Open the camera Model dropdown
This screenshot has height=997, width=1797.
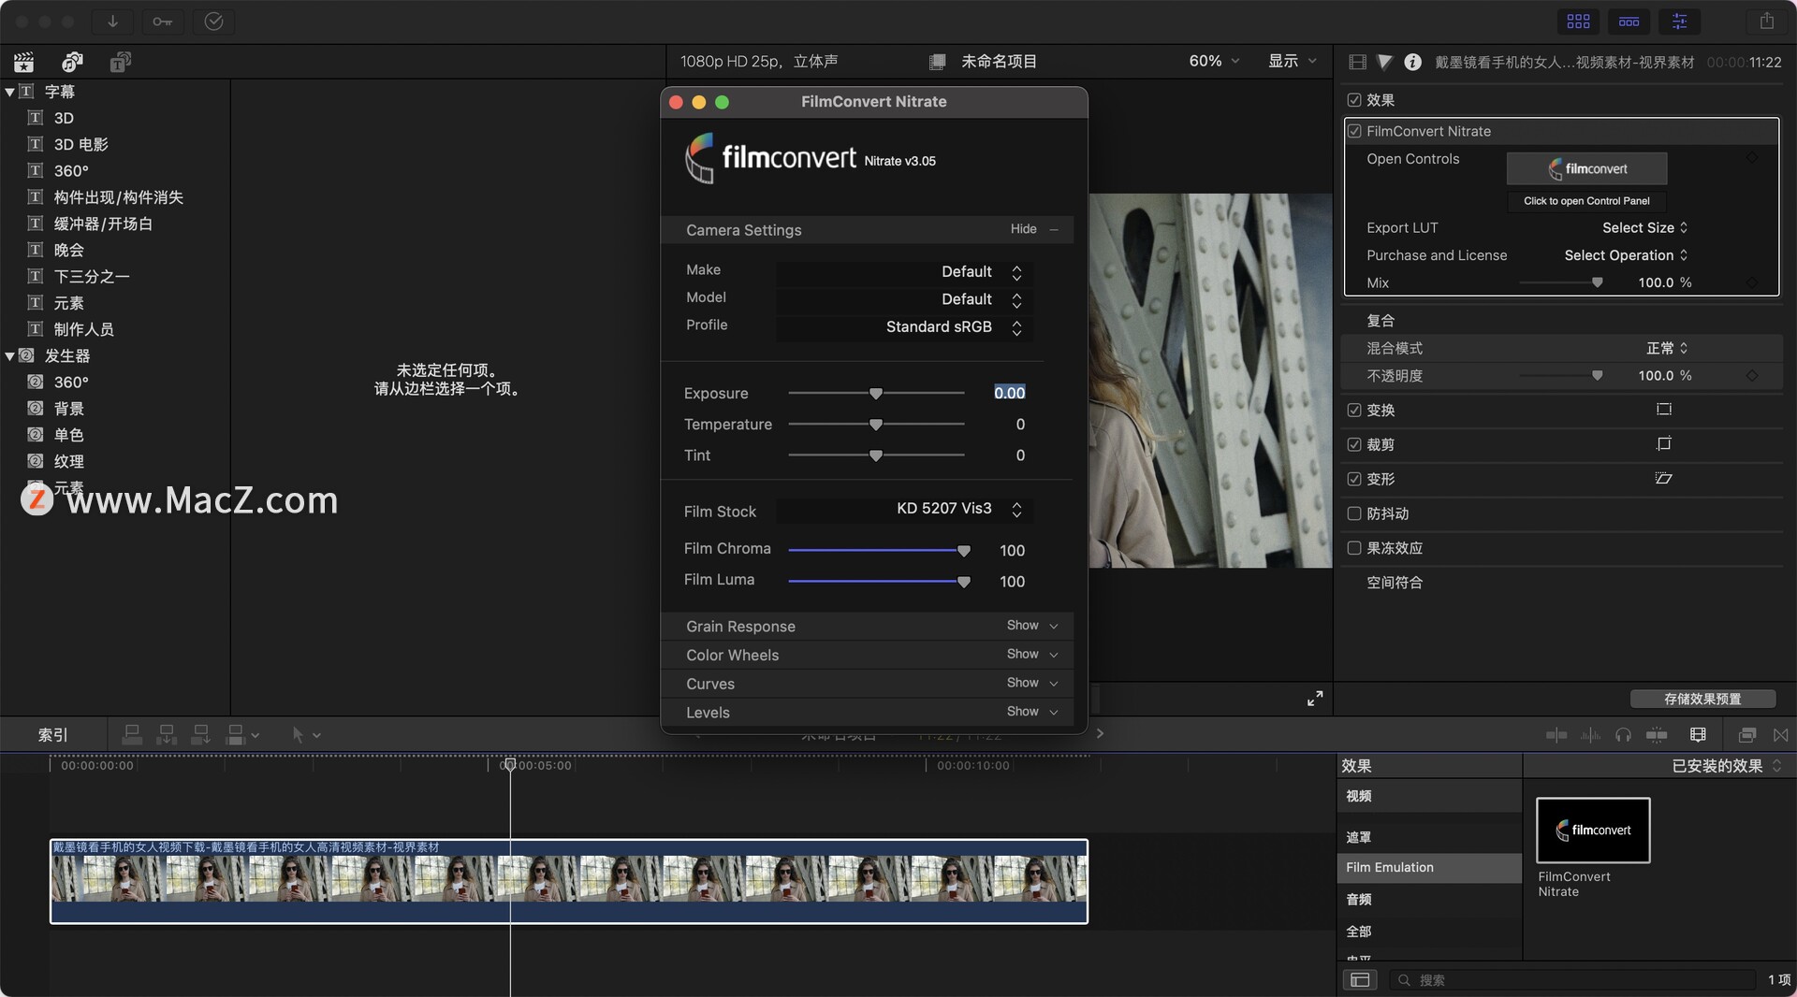[x=904, y=299]
